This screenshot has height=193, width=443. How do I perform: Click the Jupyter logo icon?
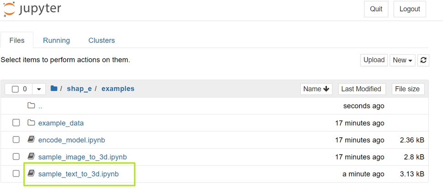9,9
